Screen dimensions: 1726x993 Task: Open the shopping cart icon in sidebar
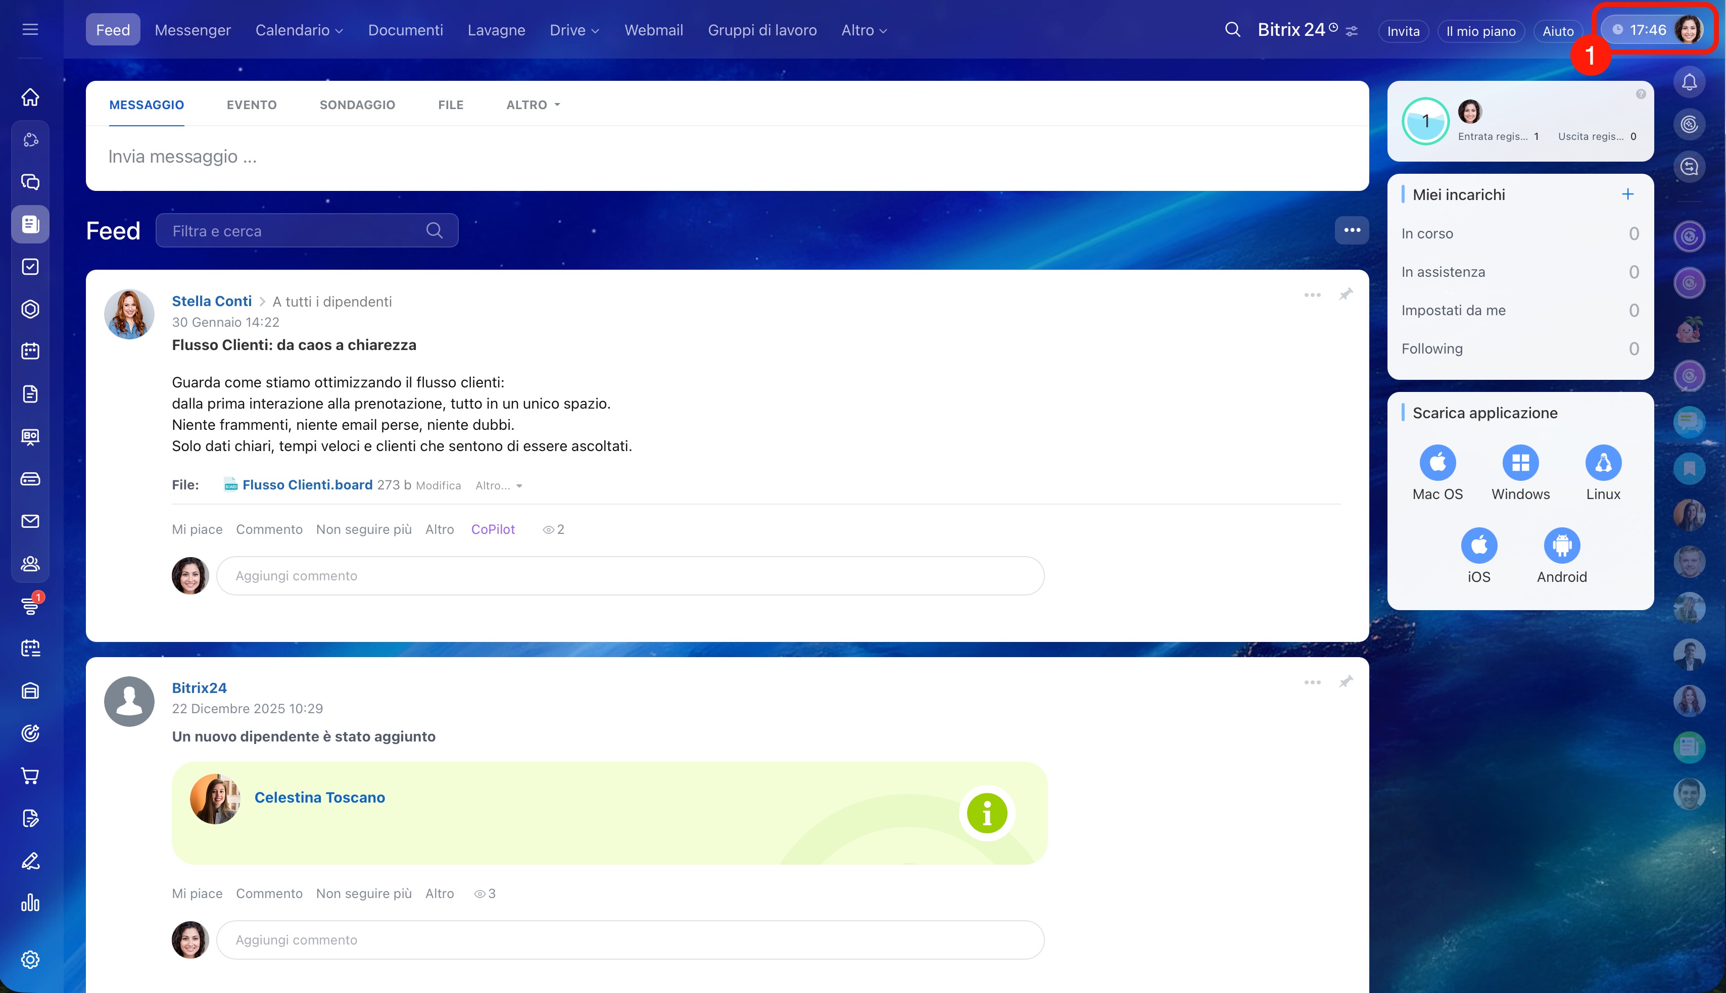(x=30, y=775)
